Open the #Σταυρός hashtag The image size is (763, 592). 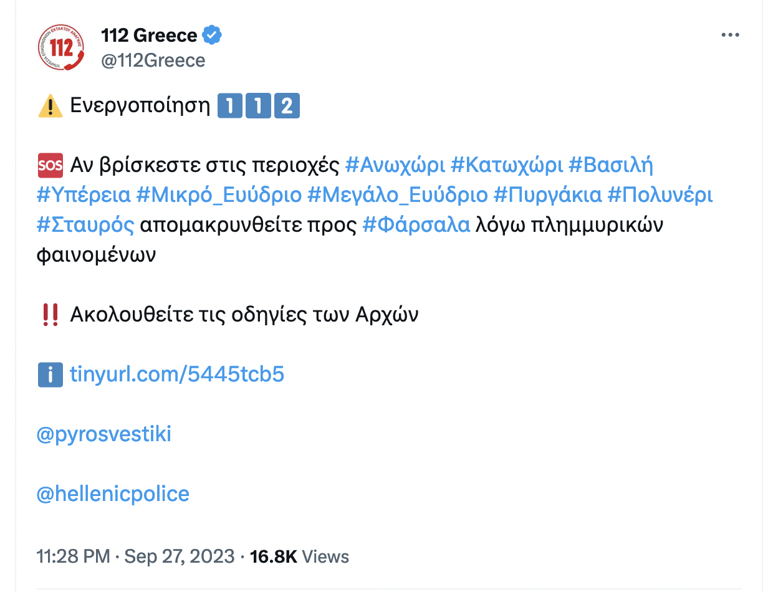[85, 225]
